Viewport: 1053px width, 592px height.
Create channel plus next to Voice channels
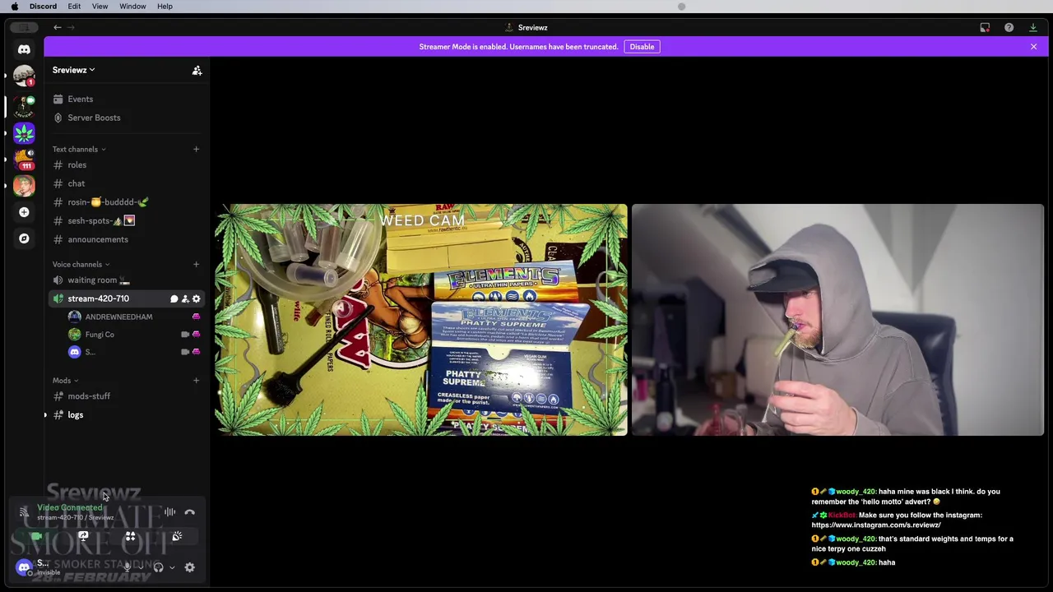[196, 264]
